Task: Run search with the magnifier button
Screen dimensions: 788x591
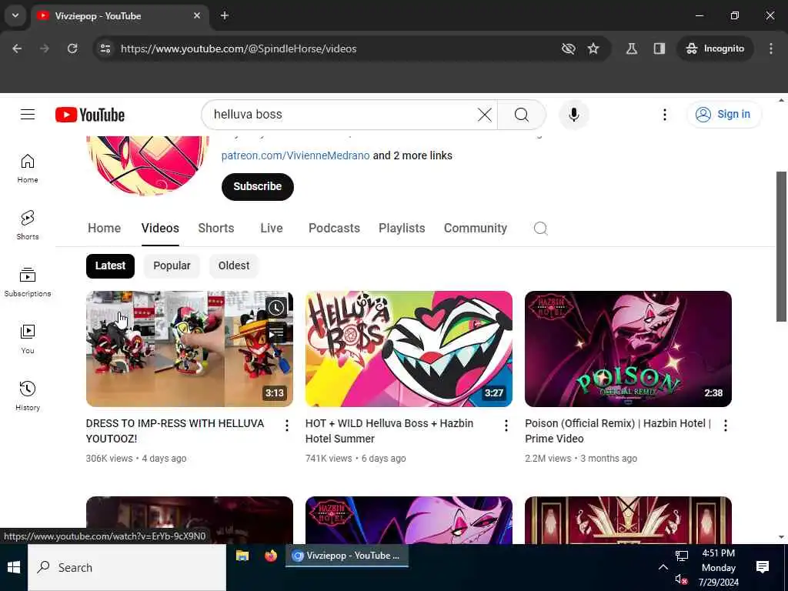Action: [522, 115]
